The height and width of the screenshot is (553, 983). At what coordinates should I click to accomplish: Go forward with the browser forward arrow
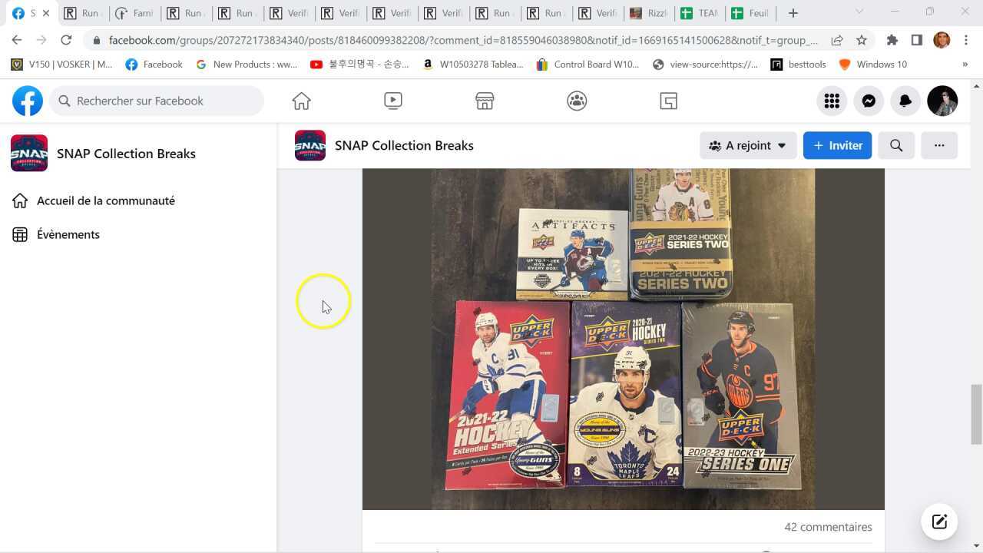click(41, 40)
